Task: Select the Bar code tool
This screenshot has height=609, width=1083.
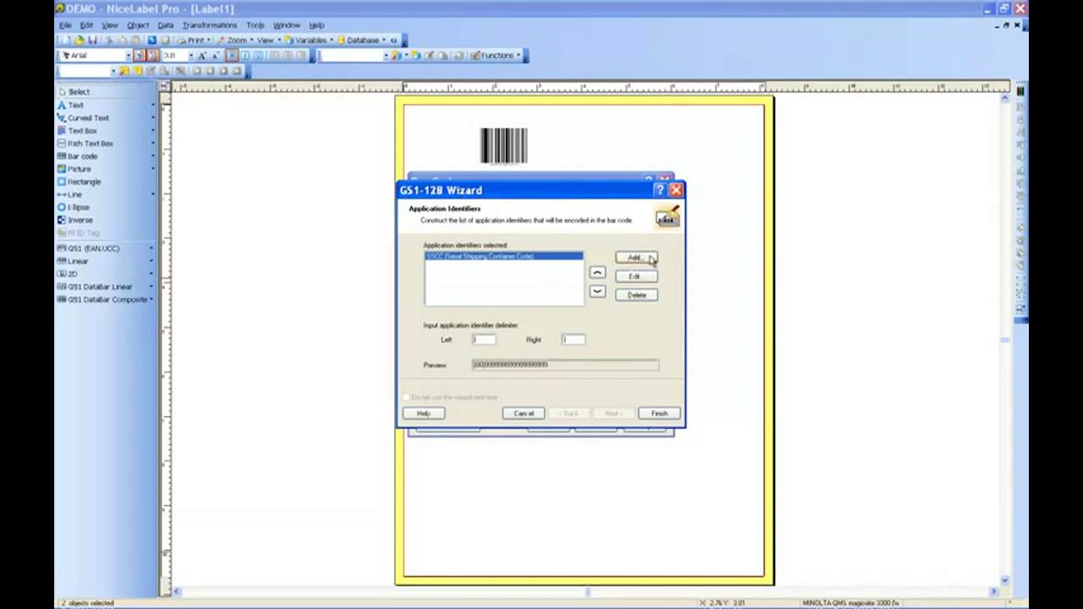Action: [x=77, y=156]
